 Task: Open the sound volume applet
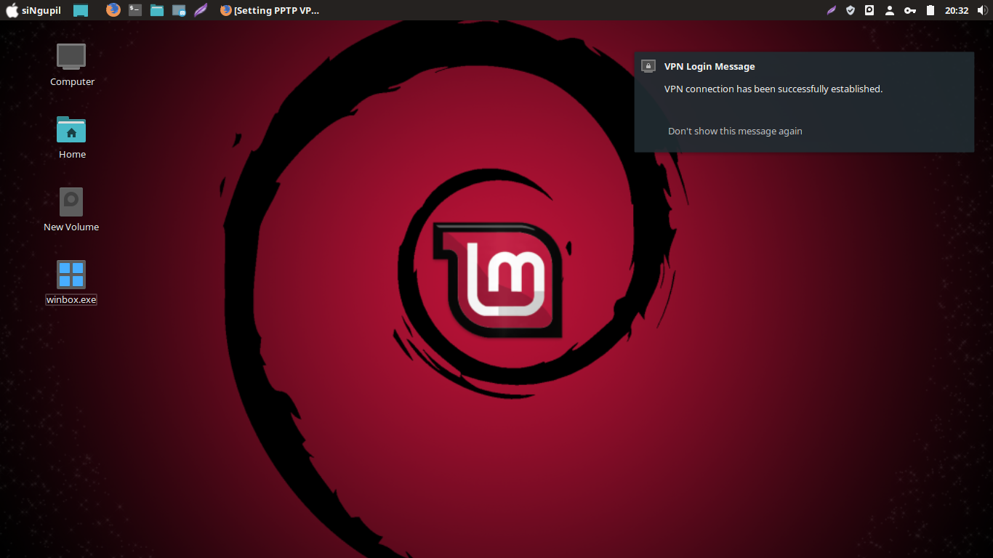click(983, 10)
